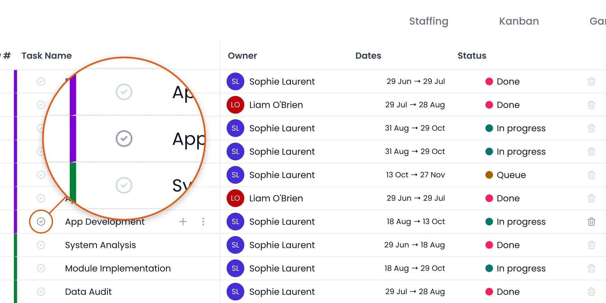Open Done status for System Analysis
606x303 pixels.
[x=502, y=245]
